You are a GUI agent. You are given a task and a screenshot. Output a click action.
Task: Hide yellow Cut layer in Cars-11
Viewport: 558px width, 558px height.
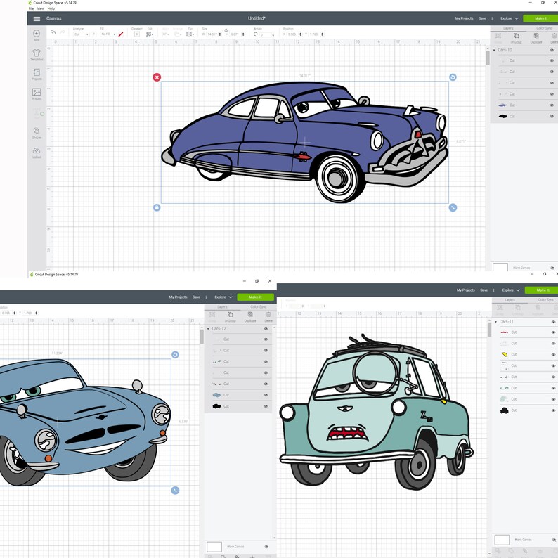tap(553, 355)
